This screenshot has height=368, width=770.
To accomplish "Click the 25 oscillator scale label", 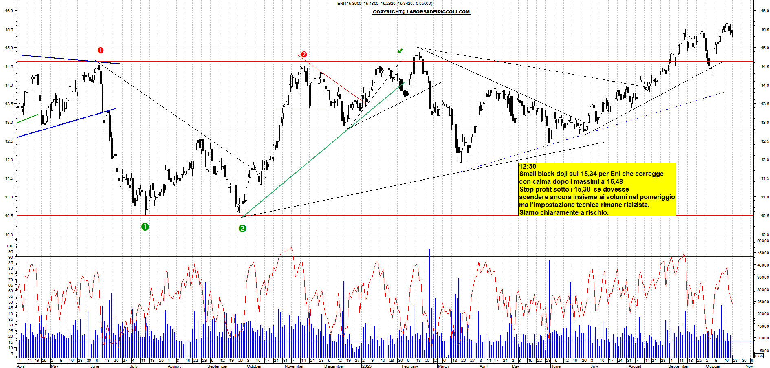I will click(x=11, y=331).
